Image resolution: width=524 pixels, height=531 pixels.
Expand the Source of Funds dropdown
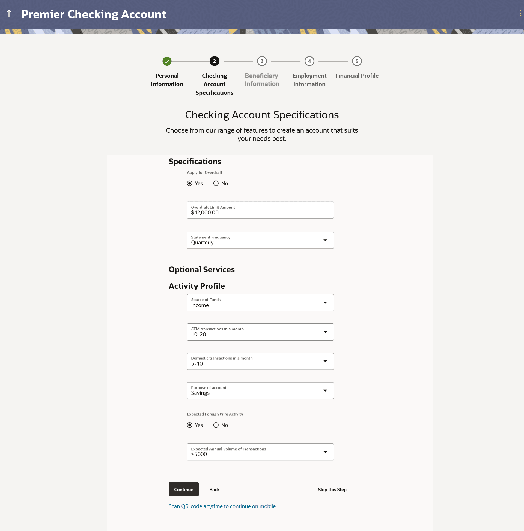pyautogui.click(x=260, y=303)
